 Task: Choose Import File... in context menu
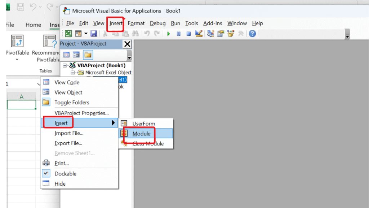(x=79, y=133)
